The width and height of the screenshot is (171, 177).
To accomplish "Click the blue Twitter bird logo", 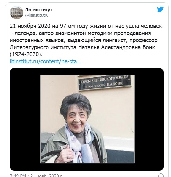I will pyautogui.click(x=160, y=9).
